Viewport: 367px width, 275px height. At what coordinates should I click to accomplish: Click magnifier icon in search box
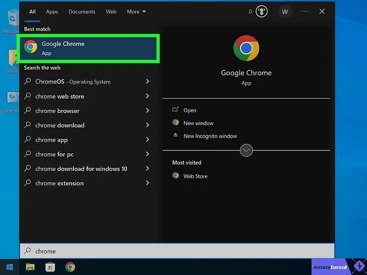[28, 251]
